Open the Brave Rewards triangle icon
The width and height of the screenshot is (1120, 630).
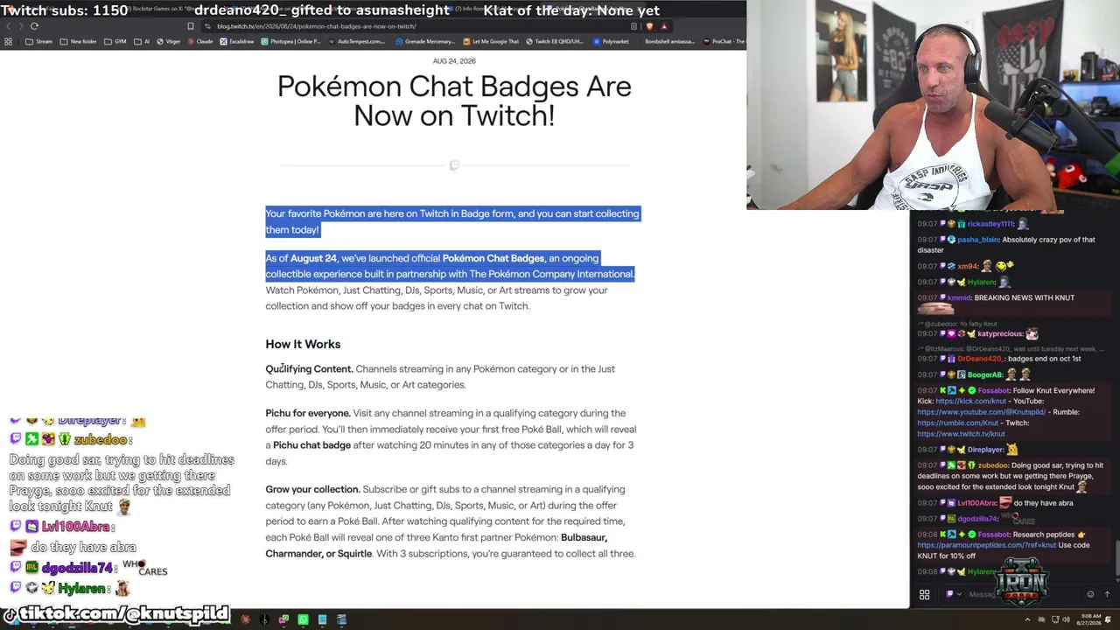[663, 26]
